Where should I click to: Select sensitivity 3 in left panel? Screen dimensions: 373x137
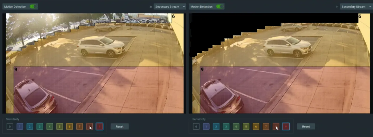pos(40,126)
